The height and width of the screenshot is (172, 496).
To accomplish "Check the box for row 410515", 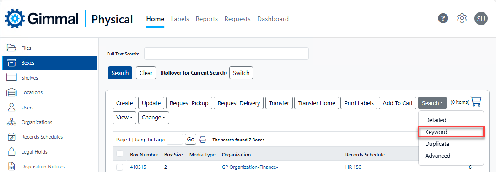I will click(x=119, y=167).
